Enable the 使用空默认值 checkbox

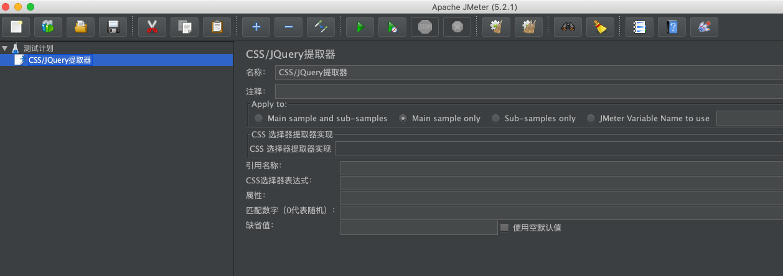505,228
